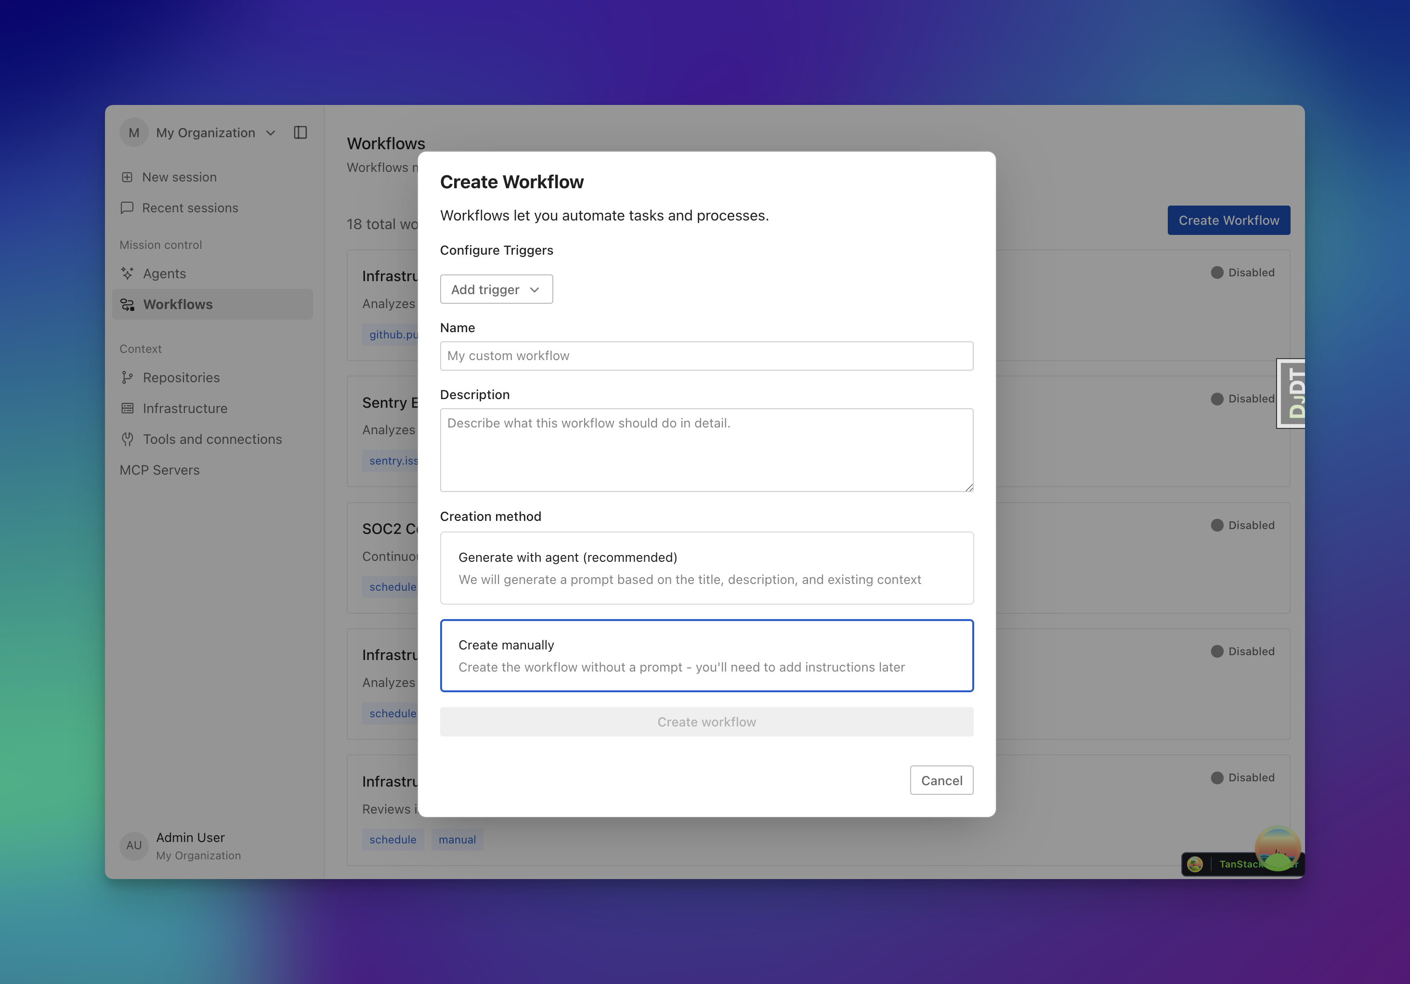Click the Repositories branch icon
1410x984 pixels.
(x=127, y=377)
